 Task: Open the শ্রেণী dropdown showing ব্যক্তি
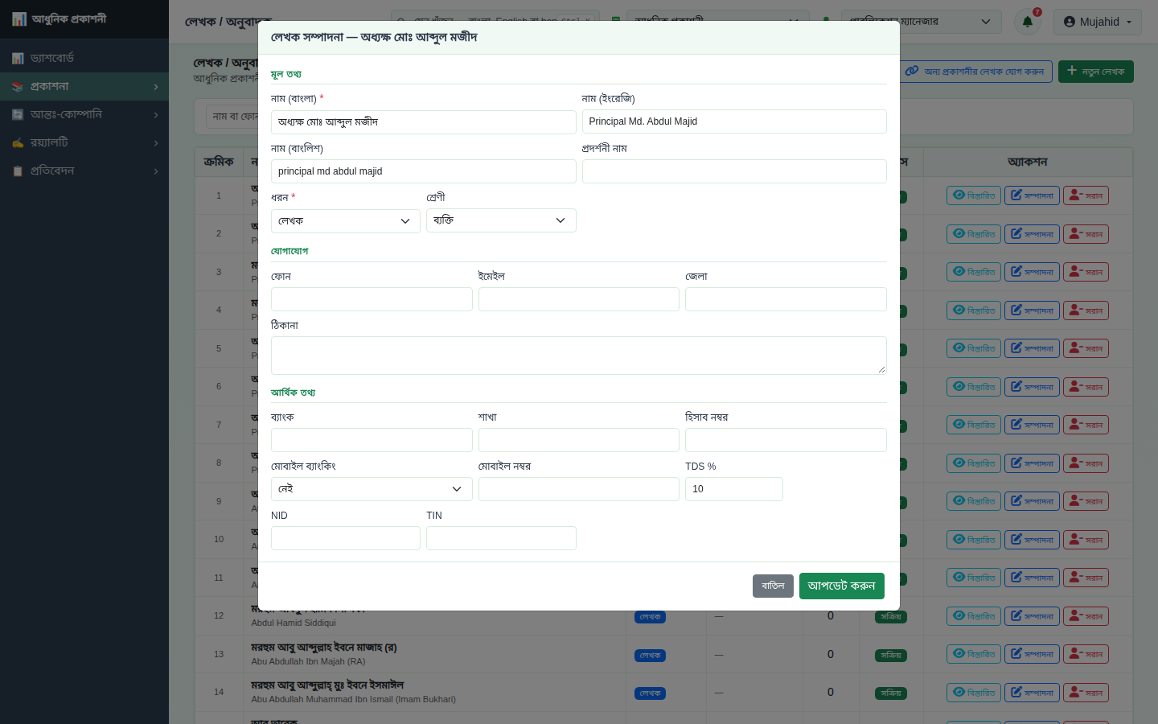tap(501, 220)
